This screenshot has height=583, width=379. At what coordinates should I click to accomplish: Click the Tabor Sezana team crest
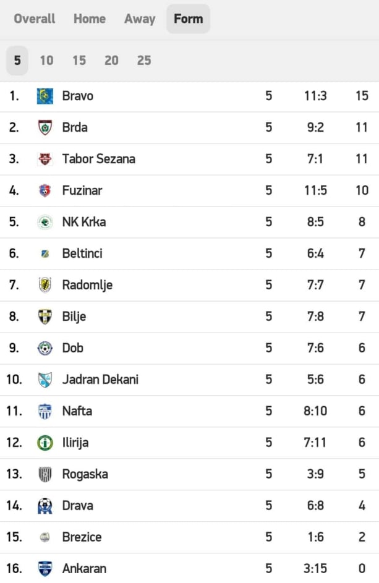[45, 160]
